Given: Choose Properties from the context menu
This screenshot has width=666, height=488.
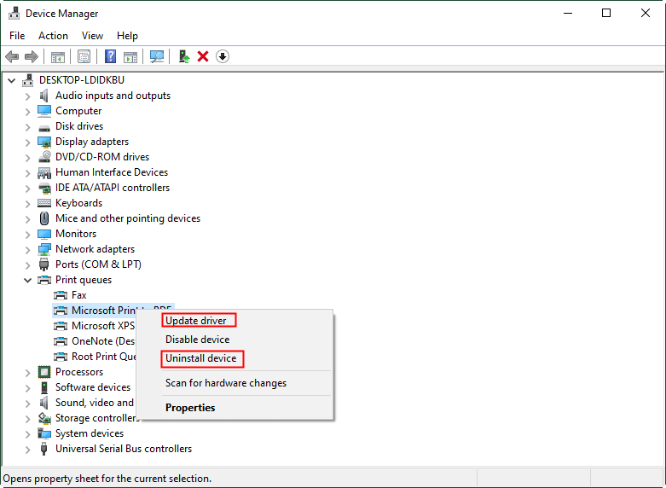Looking at the screenshot, I should pos(235,408).
